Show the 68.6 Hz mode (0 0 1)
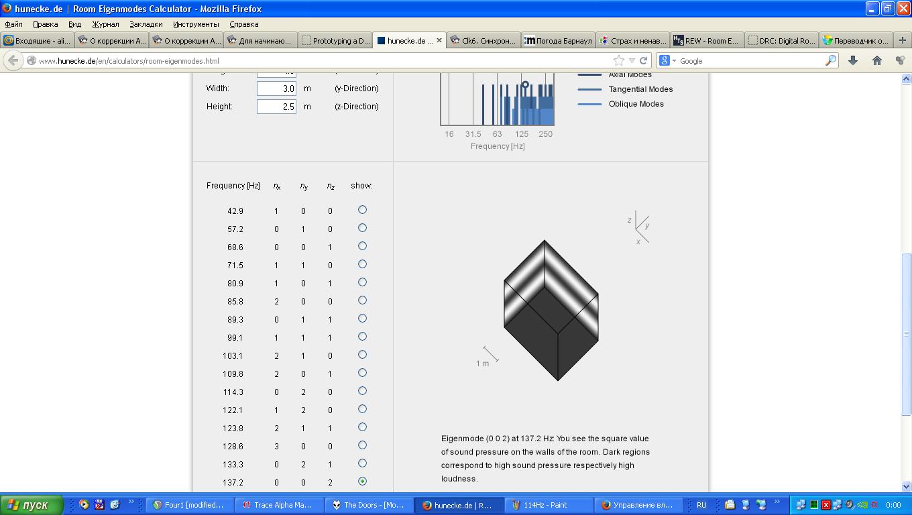 coord(362,246)
